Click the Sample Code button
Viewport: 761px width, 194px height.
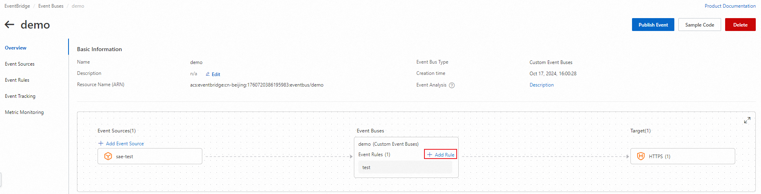699,25
